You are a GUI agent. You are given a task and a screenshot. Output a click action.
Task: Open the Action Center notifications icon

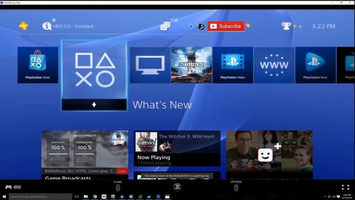pos(338,197)
